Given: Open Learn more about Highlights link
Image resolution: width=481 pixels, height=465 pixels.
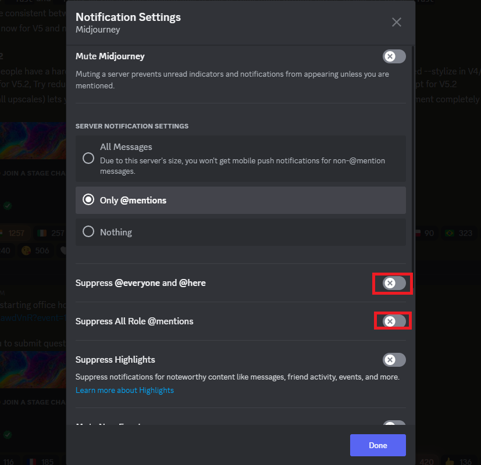Looking at the screenshot, I should tap(124, 390).
